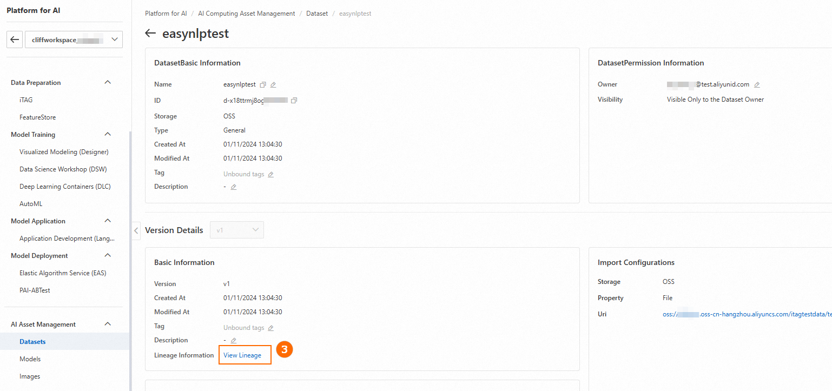Click Property value 'File' in Import Configurations
Viewport: 832px width, 391px height.
click(x=668, y=298)
